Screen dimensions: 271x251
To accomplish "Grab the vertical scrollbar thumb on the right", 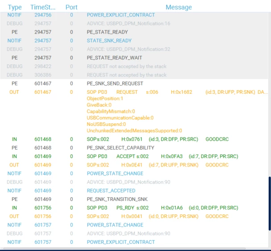I will [270, 203].
